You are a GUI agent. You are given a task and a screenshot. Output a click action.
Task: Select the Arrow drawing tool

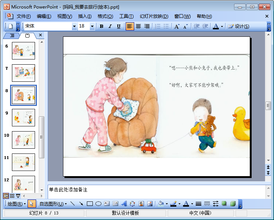[81, 204]
